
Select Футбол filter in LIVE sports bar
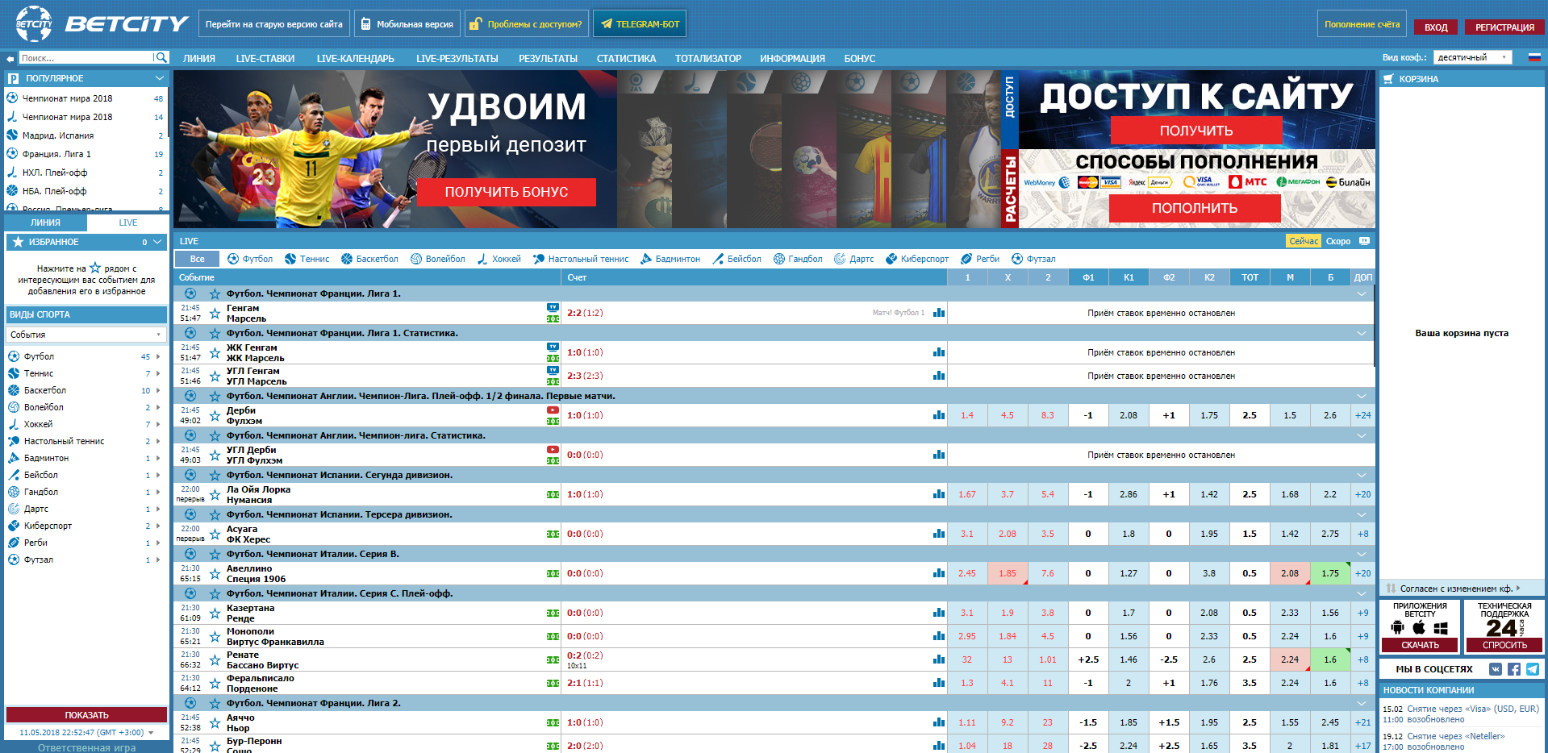click(250, 259)
